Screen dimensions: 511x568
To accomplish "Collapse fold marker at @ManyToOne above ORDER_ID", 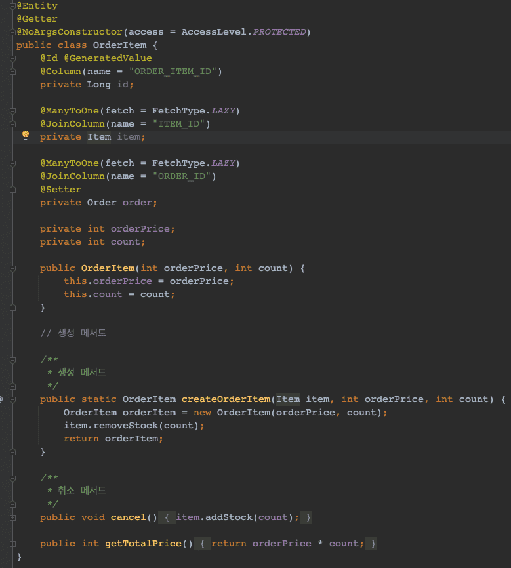I will [x=12, y=163].
